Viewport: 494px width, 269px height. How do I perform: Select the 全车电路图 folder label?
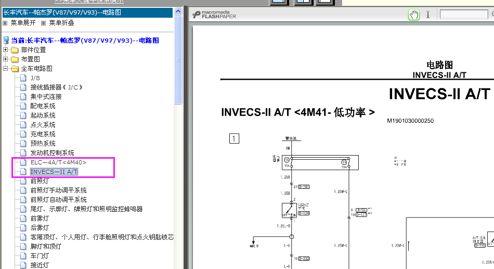click(36, 69)
